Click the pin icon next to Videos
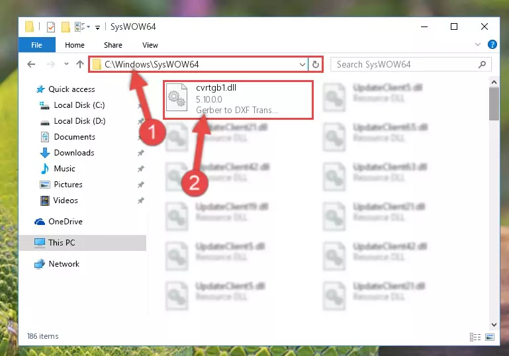The height and width of the screenshot is (356, 509). 140,200
